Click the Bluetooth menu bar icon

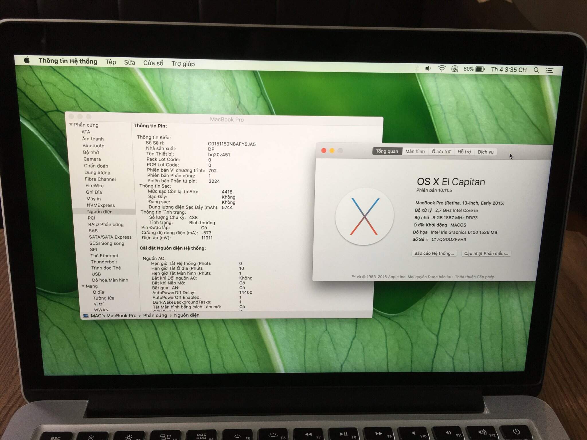416,68
